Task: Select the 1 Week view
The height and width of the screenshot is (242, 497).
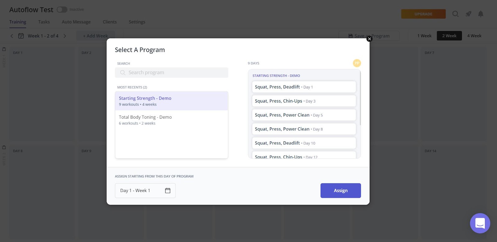Action: tap(424, 36)
